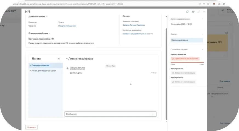Image resolution: width=239 pixels, height=131 pixels.
Task: Click the search magnifier icon in background
Action: coord(231,24)
